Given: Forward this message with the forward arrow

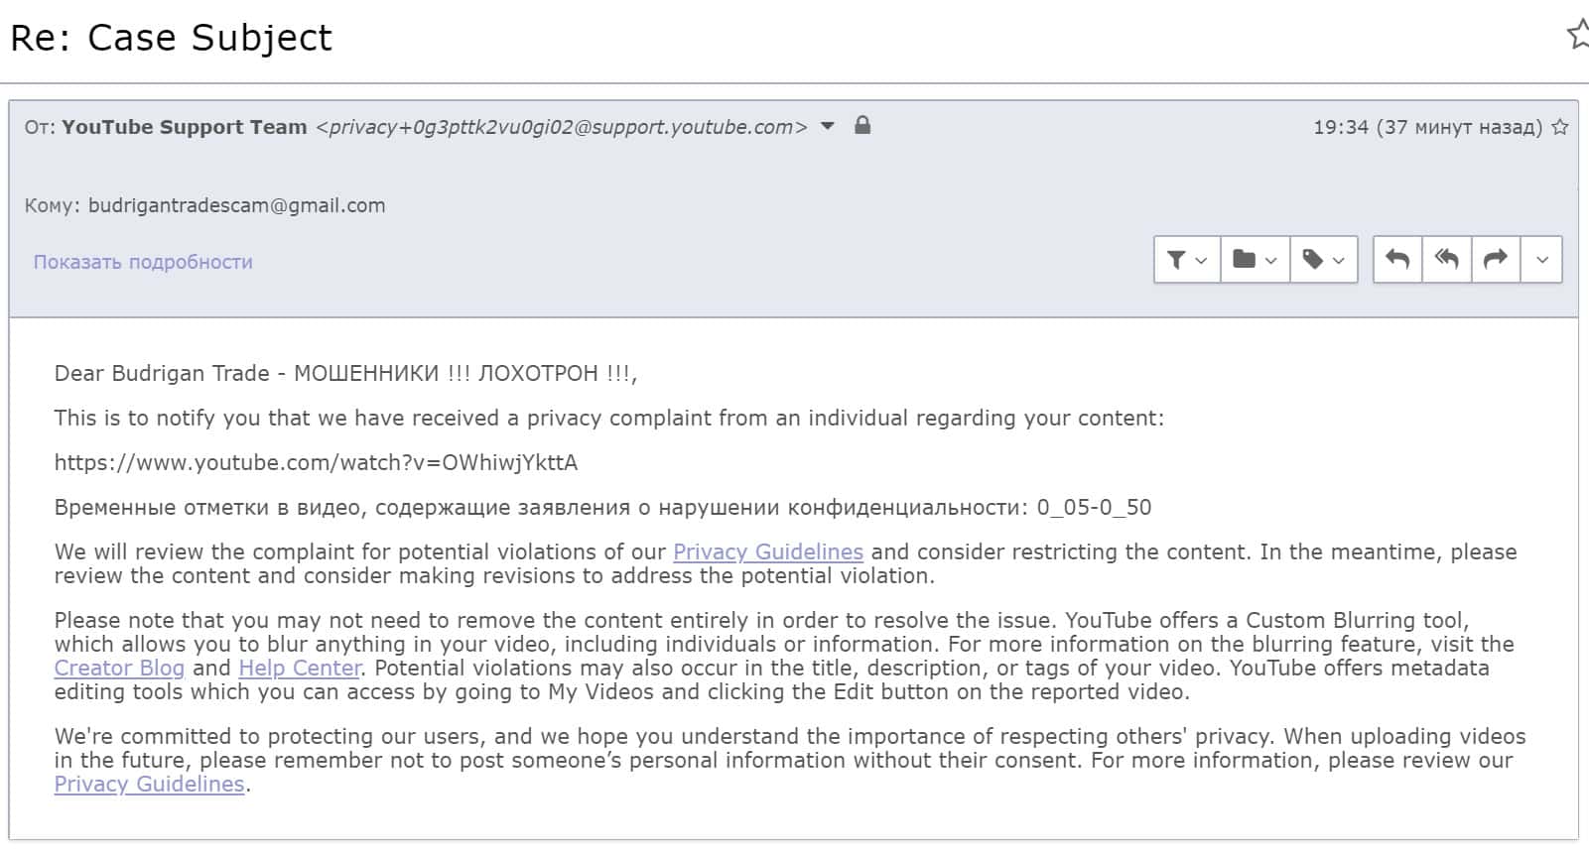Looking at the screenshot, I should tap(1495, 260).
